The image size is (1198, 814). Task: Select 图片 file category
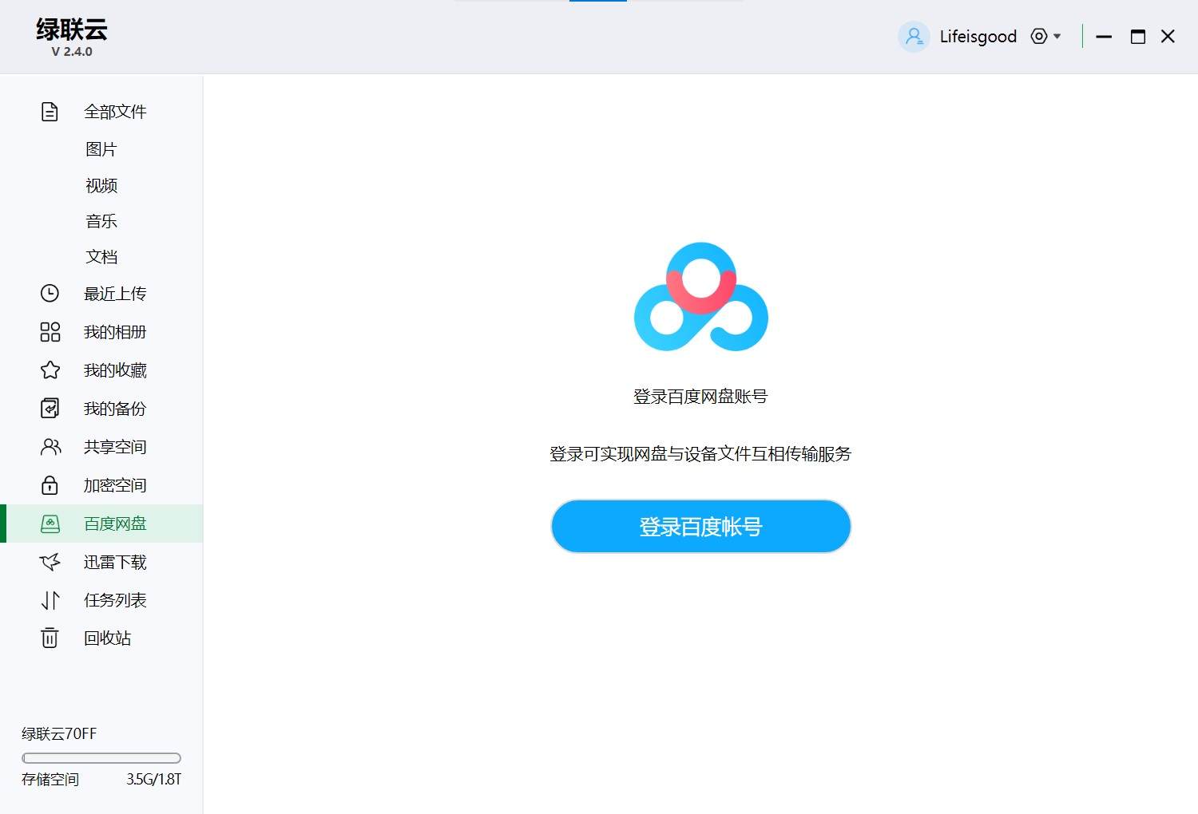pos(101,149)
